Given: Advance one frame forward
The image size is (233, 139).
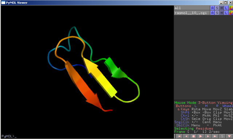Looking at the screenshot, I should click(x=208, y=136).
